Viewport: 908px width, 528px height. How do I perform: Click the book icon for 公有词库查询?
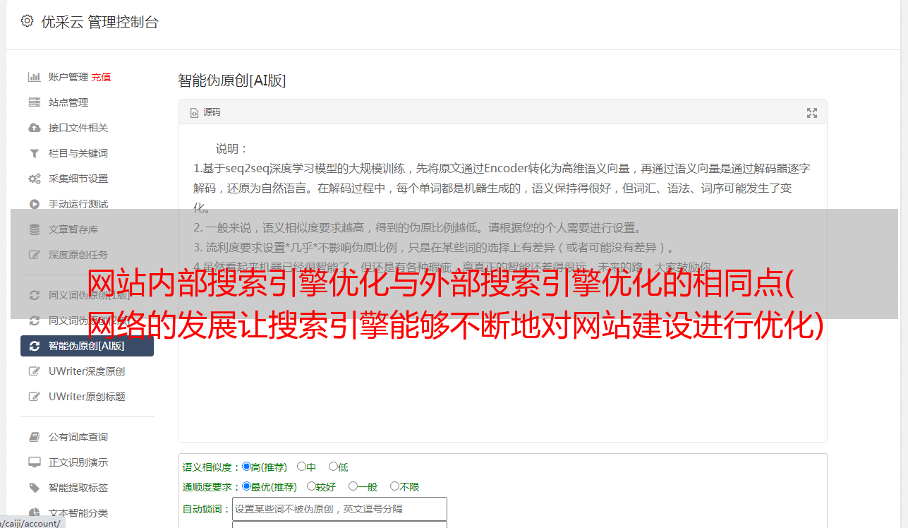(x=34, y=437)
